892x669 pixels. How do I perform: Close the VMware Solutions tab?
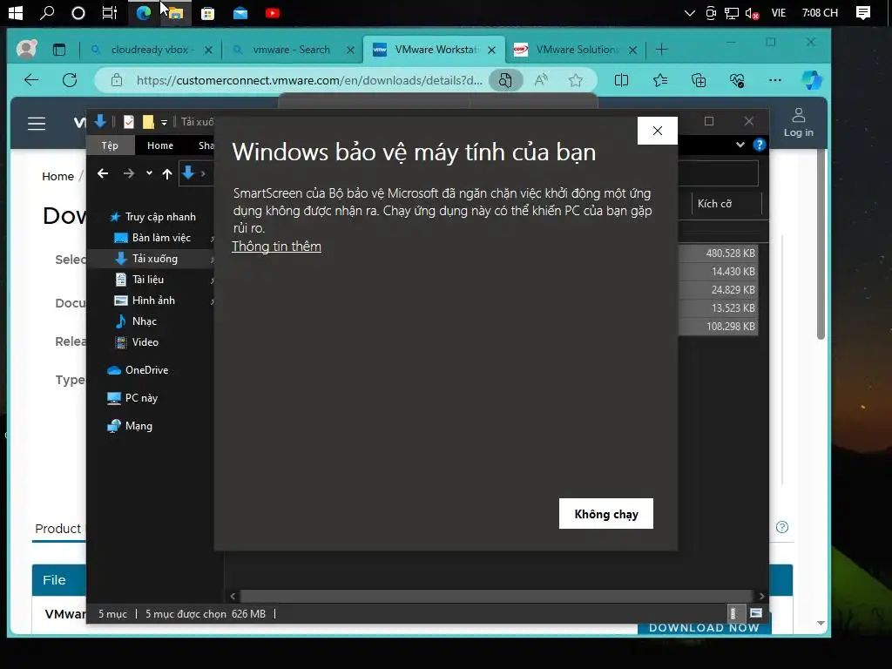632,50
